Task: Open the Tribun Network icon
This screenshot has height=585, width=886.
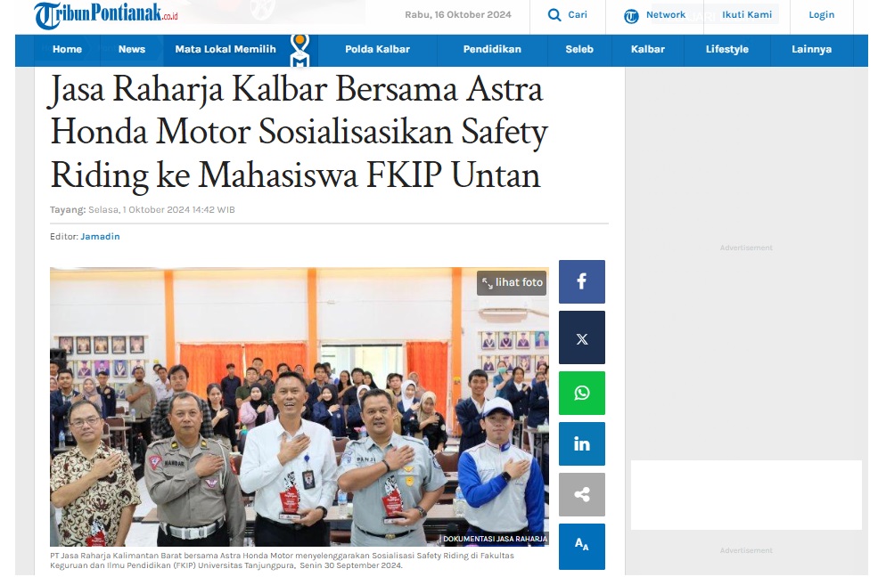Action: pyautogui.click(x=631, y=16)
